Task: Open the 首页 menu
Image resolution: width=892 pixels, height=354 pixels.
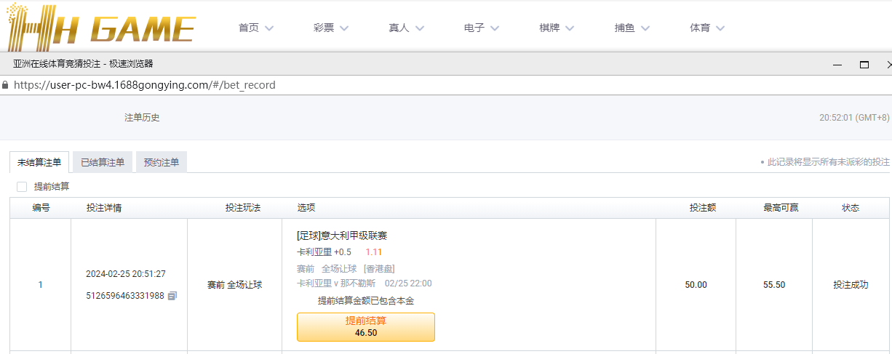Action: [249, 28]
